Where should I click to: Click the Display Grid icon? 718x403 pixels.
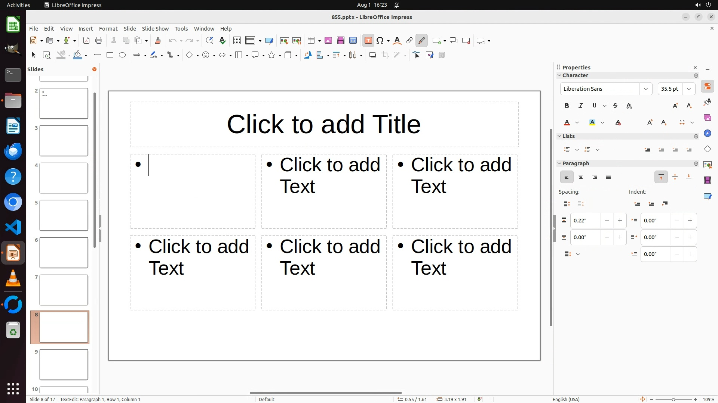pos(237,41)
